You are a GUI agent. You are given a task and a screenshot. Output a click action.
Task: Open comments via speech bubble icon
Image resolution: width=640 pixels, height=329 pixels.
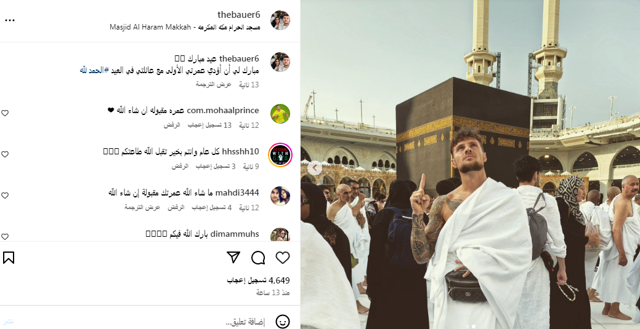[x=258, y=258]
